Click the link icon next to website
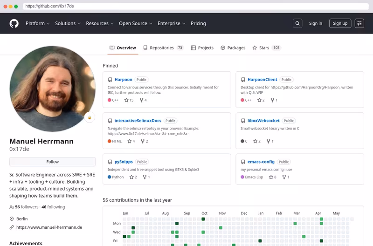 (x=12, y=227)
